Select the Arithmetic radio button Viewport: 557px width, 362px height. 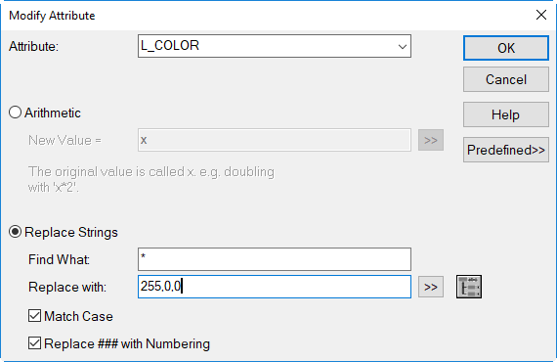tap(15, 113)
